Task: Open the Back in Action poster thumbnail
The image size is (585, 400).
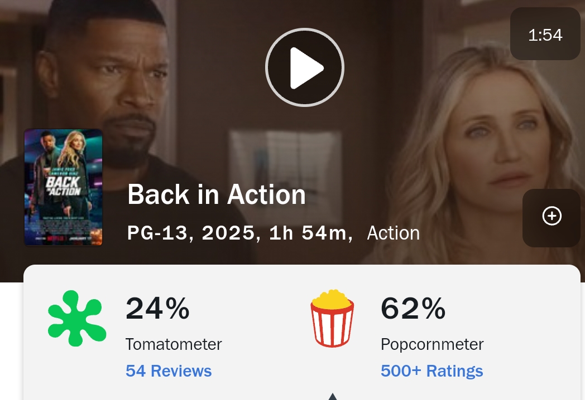Action: (63, 188)
